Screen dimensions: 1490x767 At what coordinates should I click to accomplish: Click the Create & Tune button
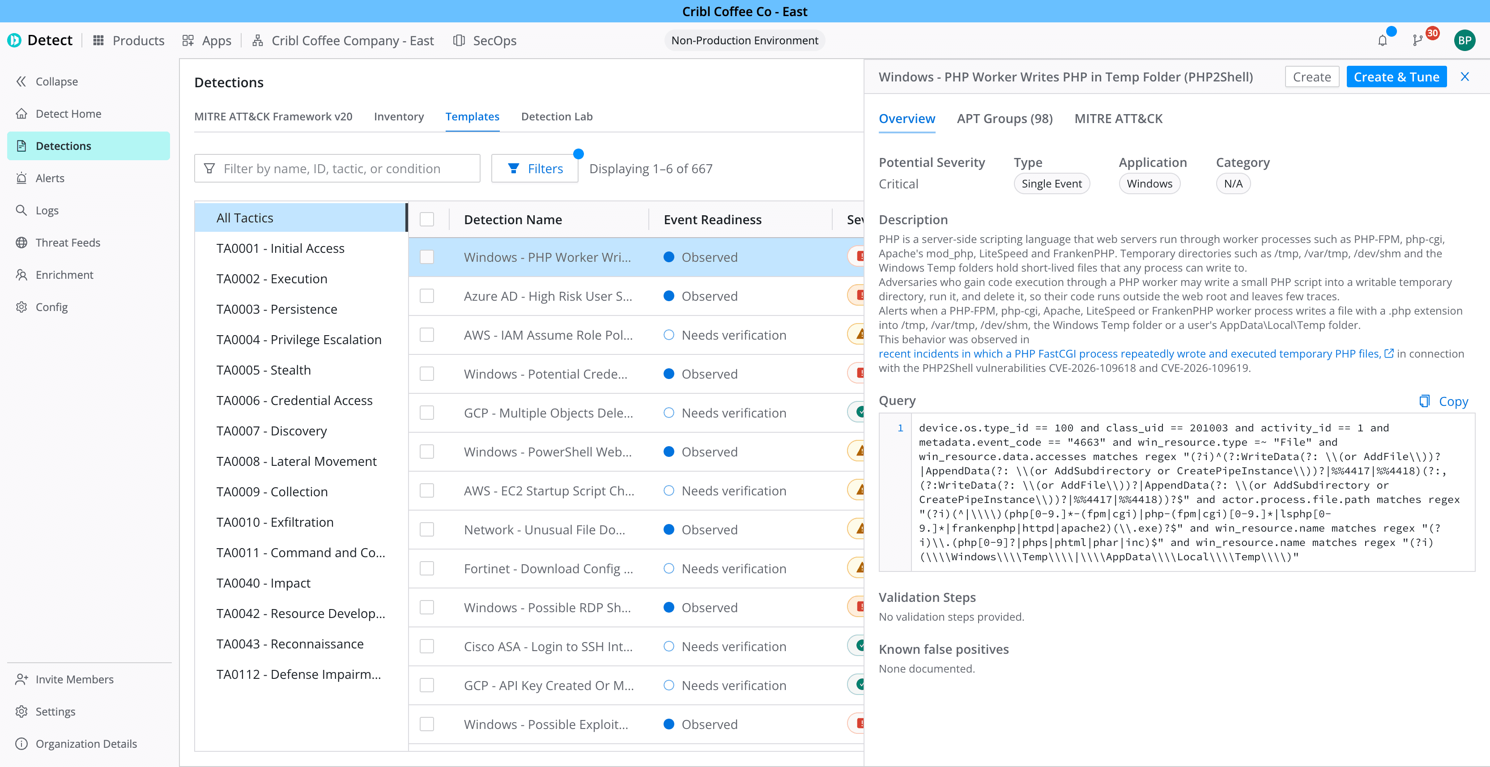click(x=1396, y=77)
